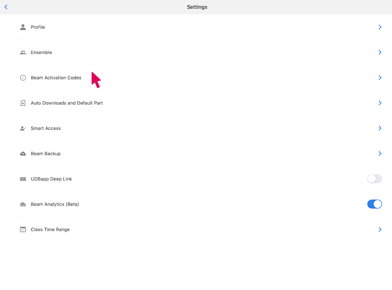Expand Profile using its right chevron
This screenshot has width=392, height=290.
click(x=380, y=27)
